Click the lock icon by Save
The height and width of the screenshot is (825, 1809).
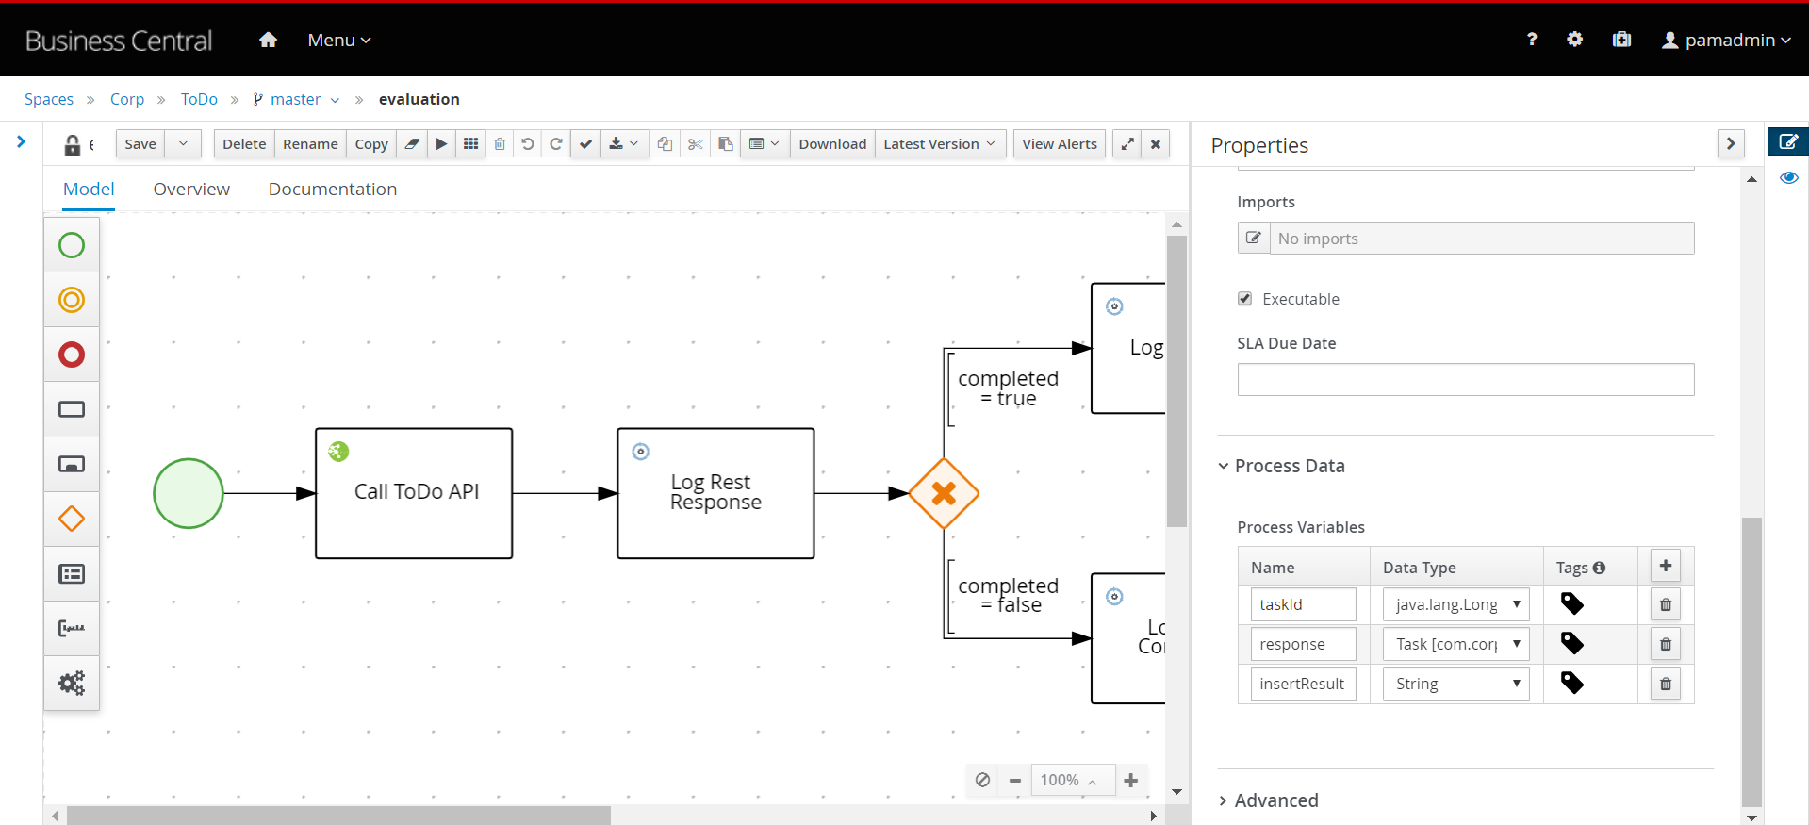(x=72, y=144)
